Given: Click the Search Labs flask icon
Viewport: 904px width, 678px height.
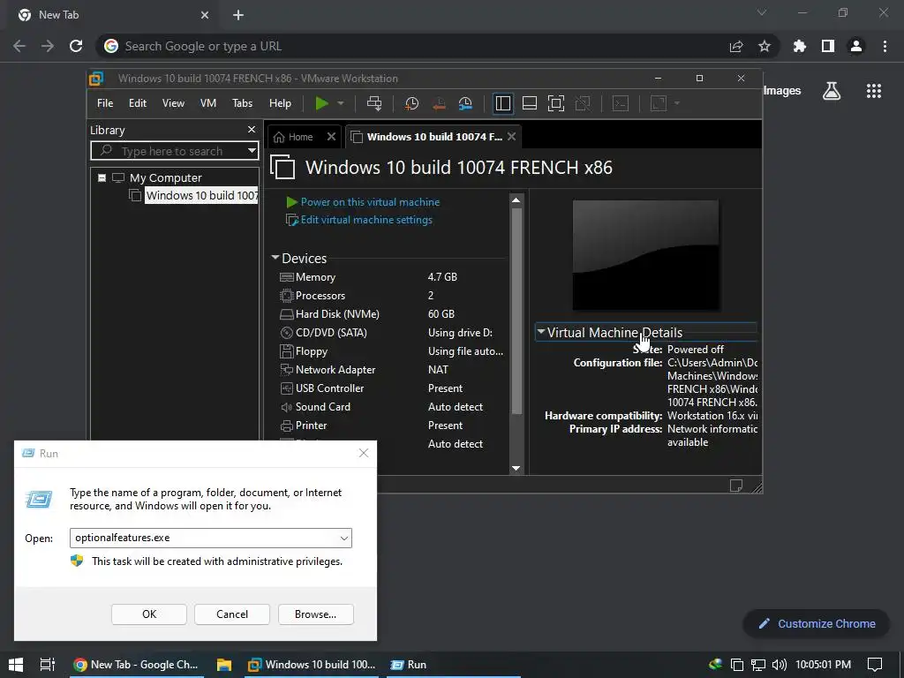Looking at the screenshot, I should [x=832, y=91].
